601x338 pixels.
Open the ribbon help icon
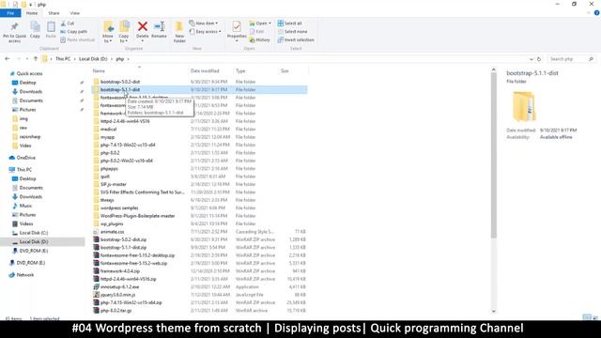click(x=597, y=13)
